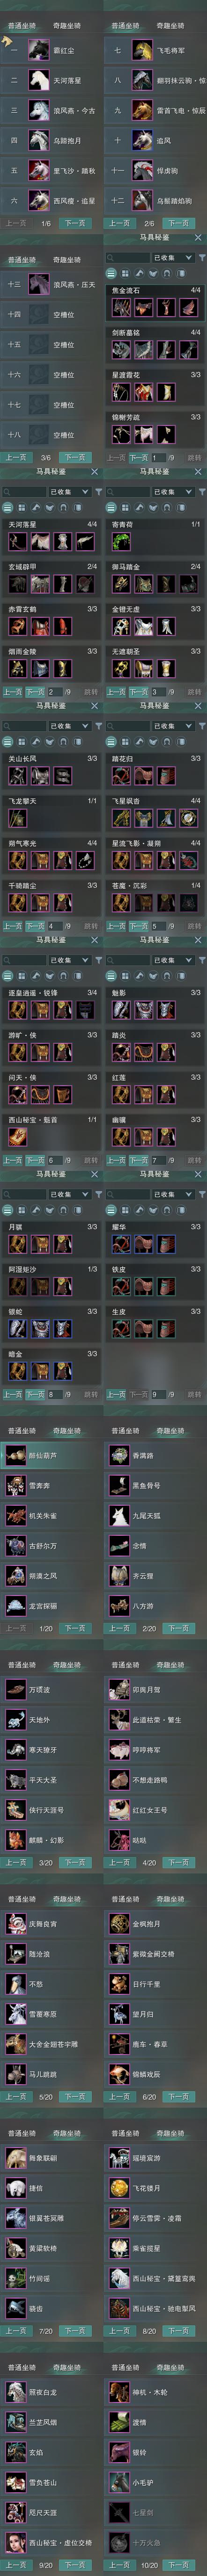Pick the 九尾天狐 mount icon
Image resolution: width=207 pixels, height=2576 pixels.
pos(118,1516)
